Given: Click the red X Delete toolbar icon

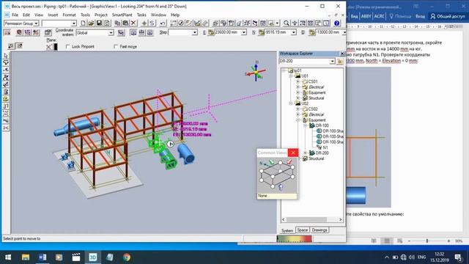Looking at the screenshot, I should pos(133,23).
